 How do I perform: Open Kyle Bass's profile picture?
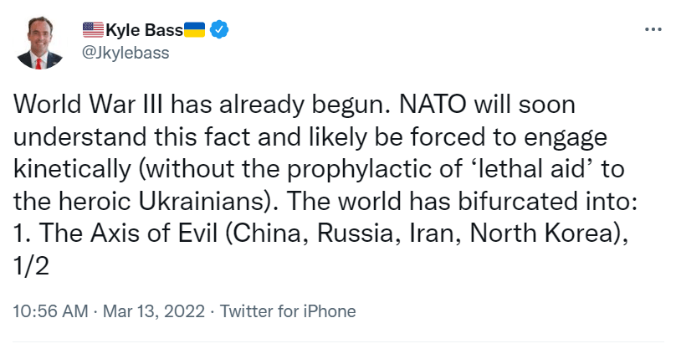[x=40, y=44]
